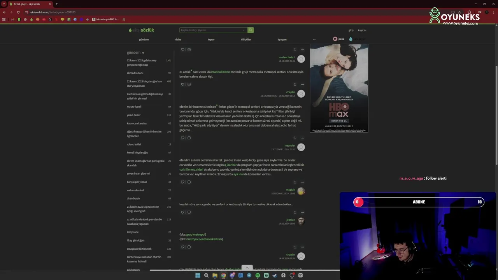This screenshot has width=498, height=280.
Task: Open a new browser tab with plus
Action: click(57, 4)
